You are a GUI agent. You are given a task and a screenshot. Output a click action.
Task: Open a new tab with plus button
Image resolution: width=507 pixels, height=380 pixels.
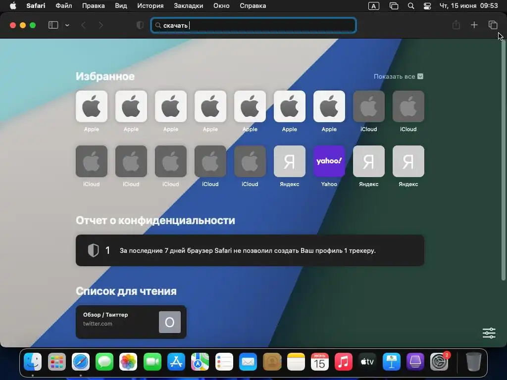coord(474,25)
